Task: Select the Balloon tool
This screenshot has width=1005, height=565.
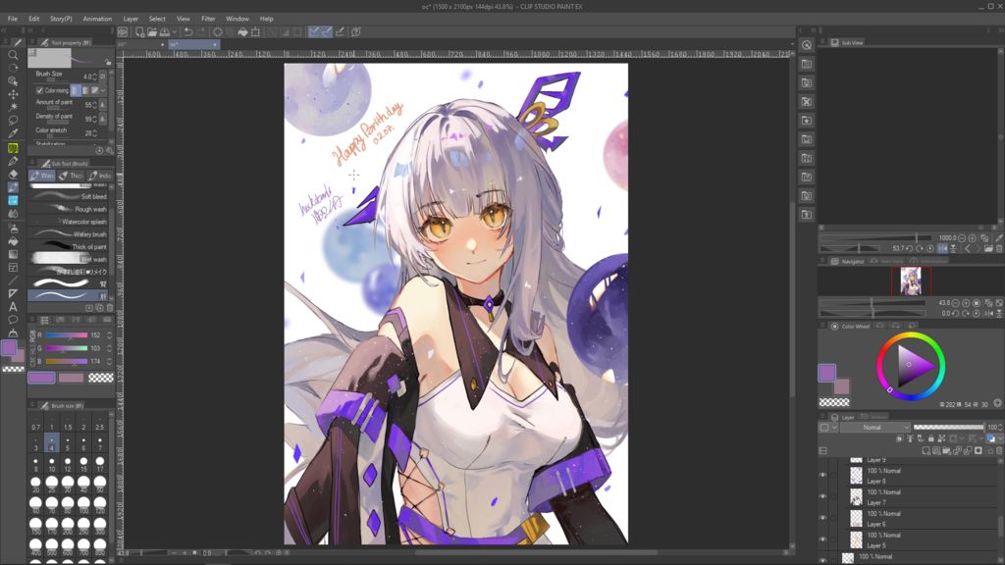Action: pos(13,320)
